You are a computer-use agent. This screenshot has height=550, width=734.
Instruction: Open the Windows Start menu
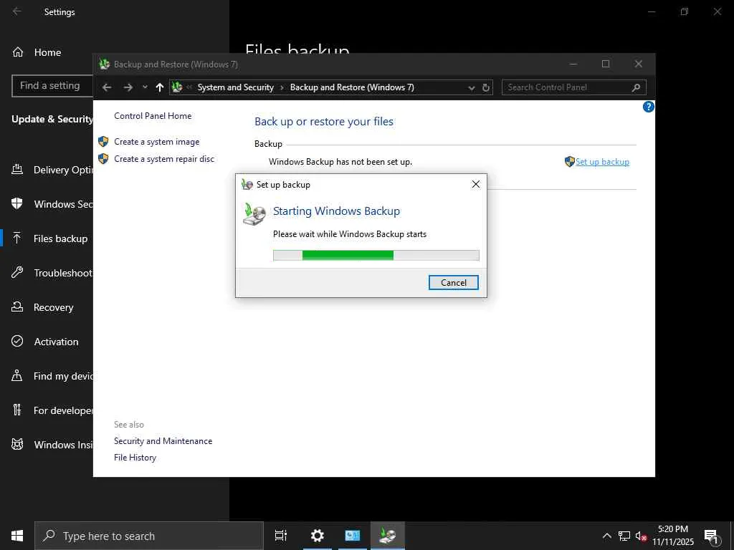coord(17,536)
